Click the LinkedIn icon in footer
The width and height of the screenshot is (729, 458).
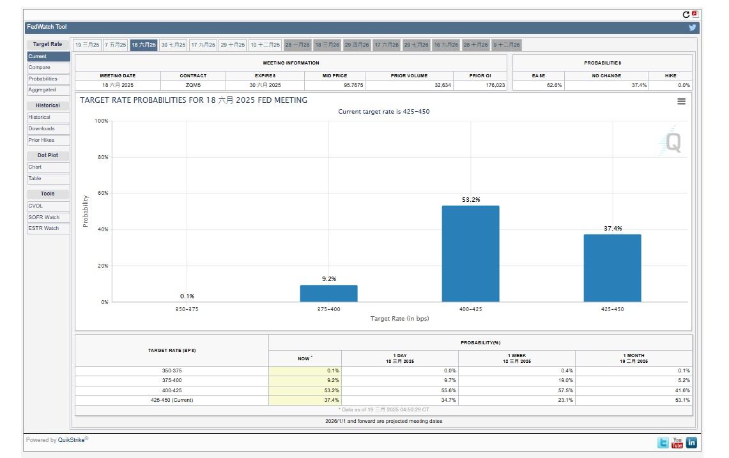(691, 443)
